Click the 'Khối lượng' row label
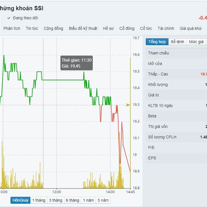 point(158,85)
